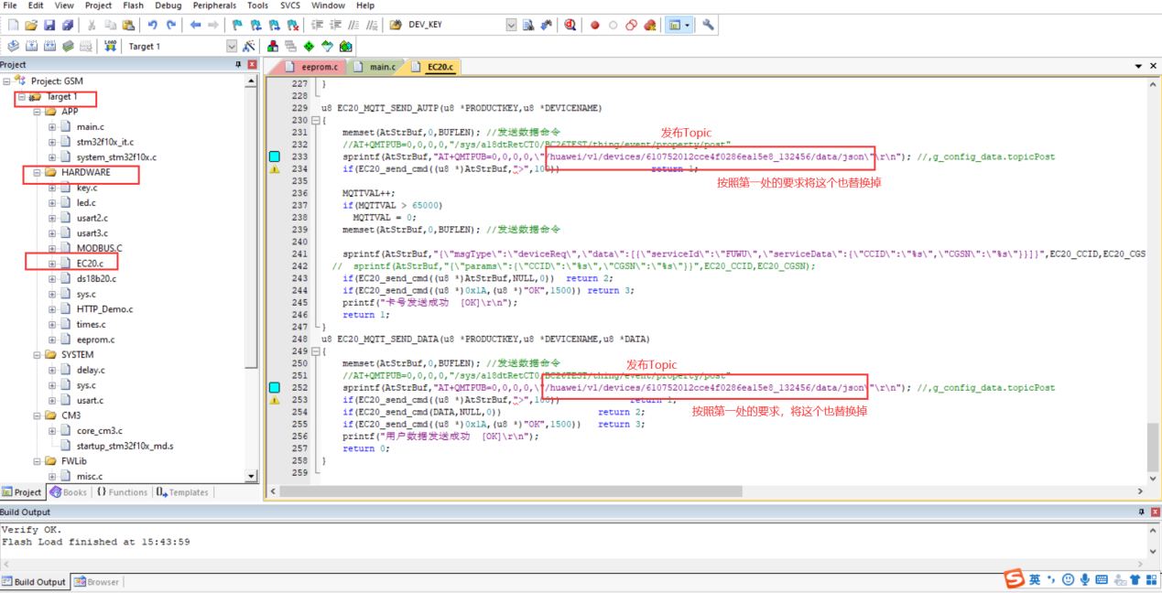Image resolution: width=1162 pixels, height=593 pixels.
Task: Click the Download LOAD to flash icon
Action: [x=111, y=46]
